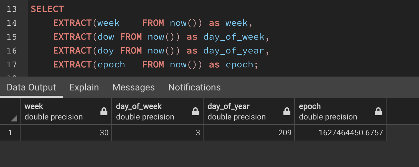Select the day_of_year column header
419x167 pixels.
[243, 112]
